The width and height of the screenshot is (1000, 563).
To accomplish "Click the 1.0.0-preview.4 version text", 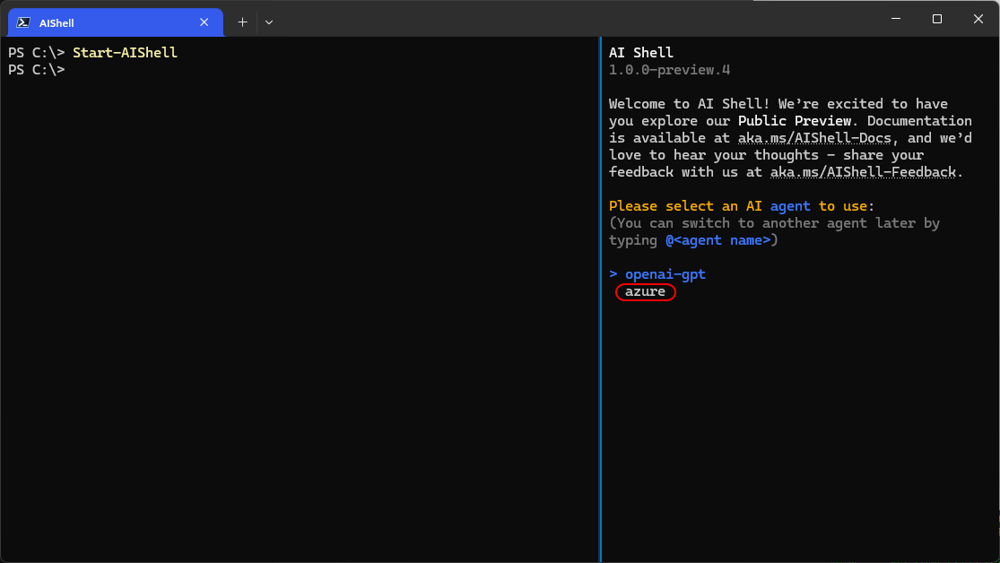I will click(x=670, y=70).
